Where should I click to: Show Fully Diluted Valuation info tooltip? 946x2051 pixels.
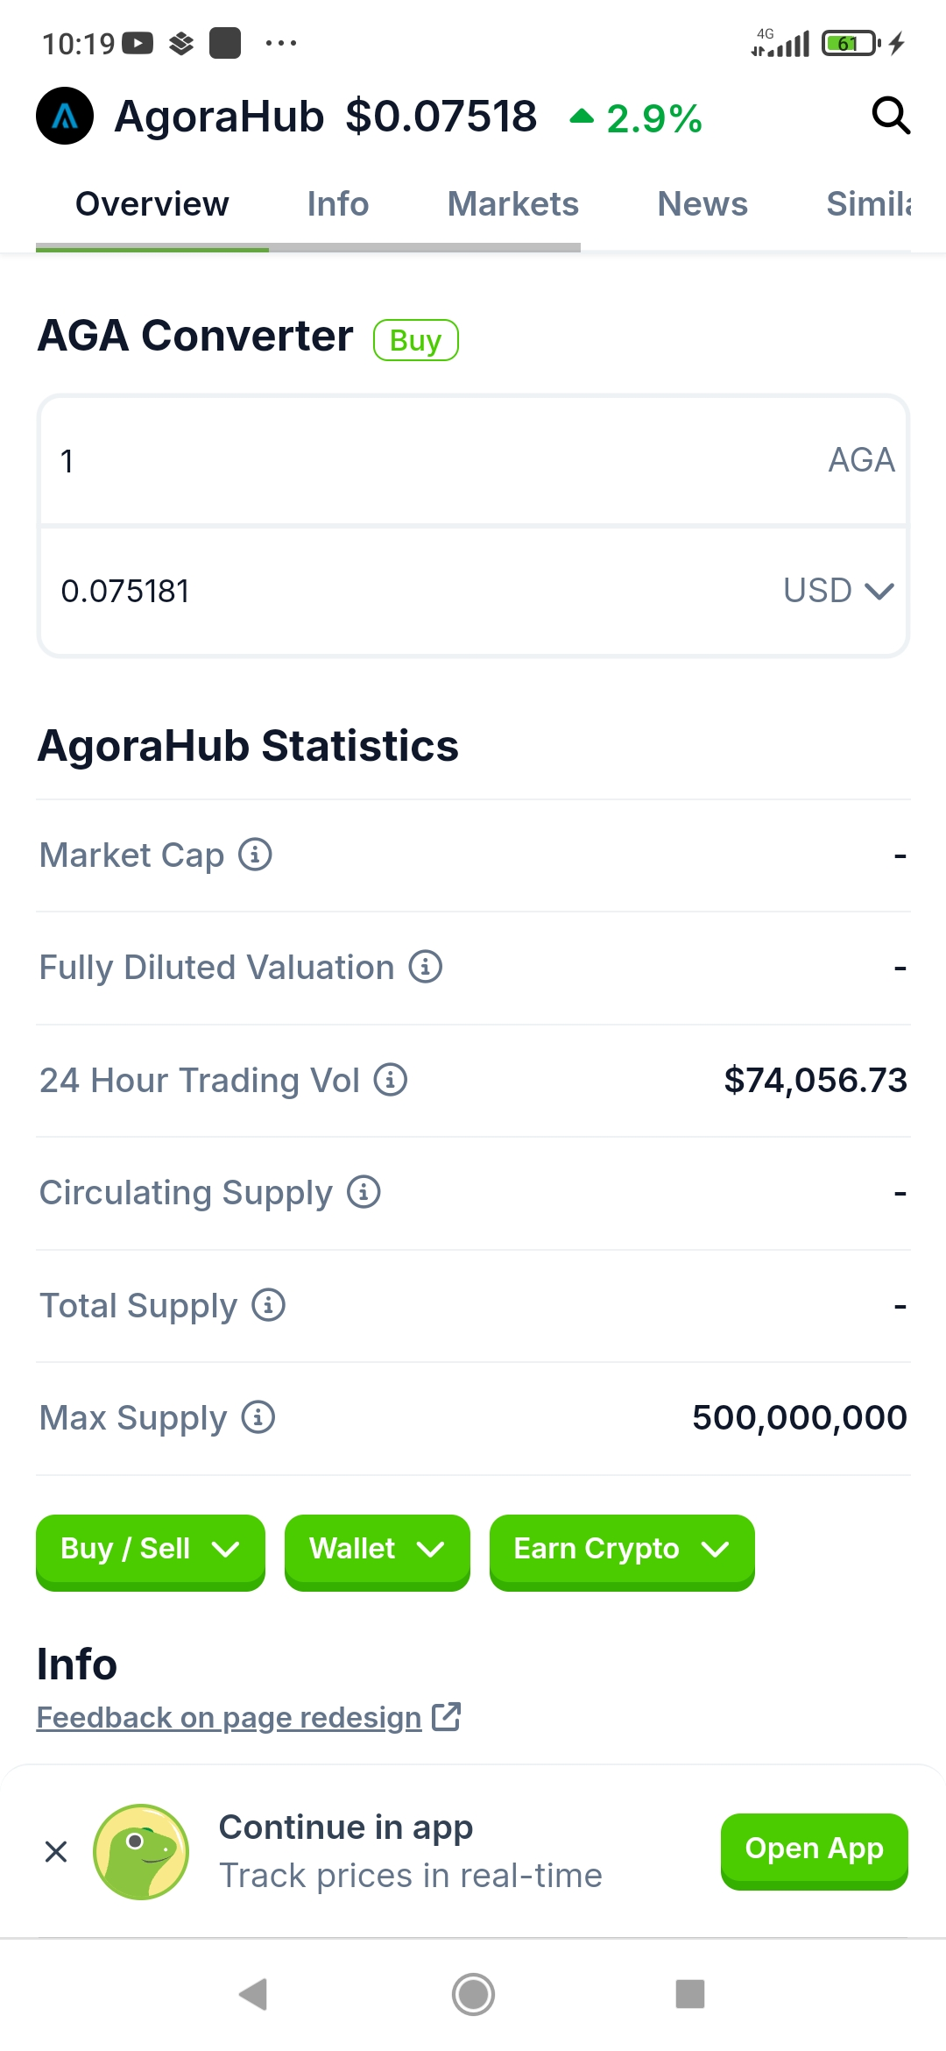pos(426,967)
